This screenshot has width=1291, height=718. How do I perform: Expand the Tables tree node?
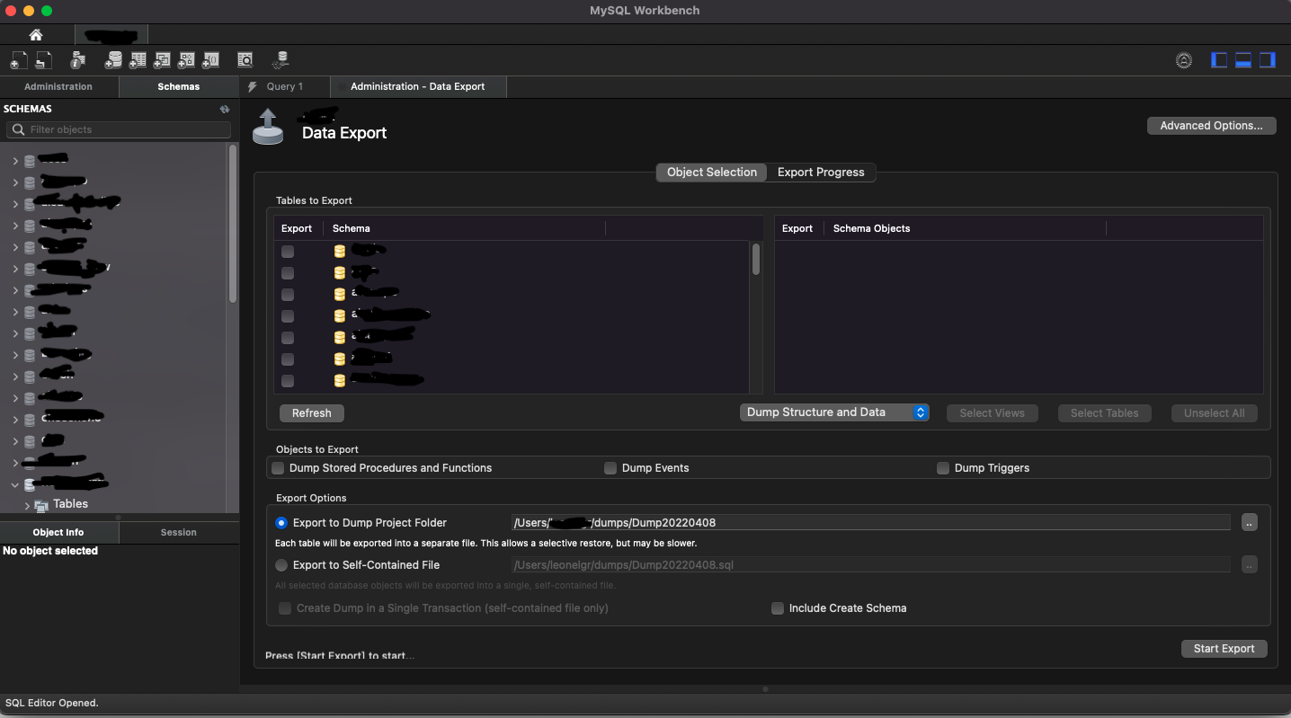click(x=27, y=506)
